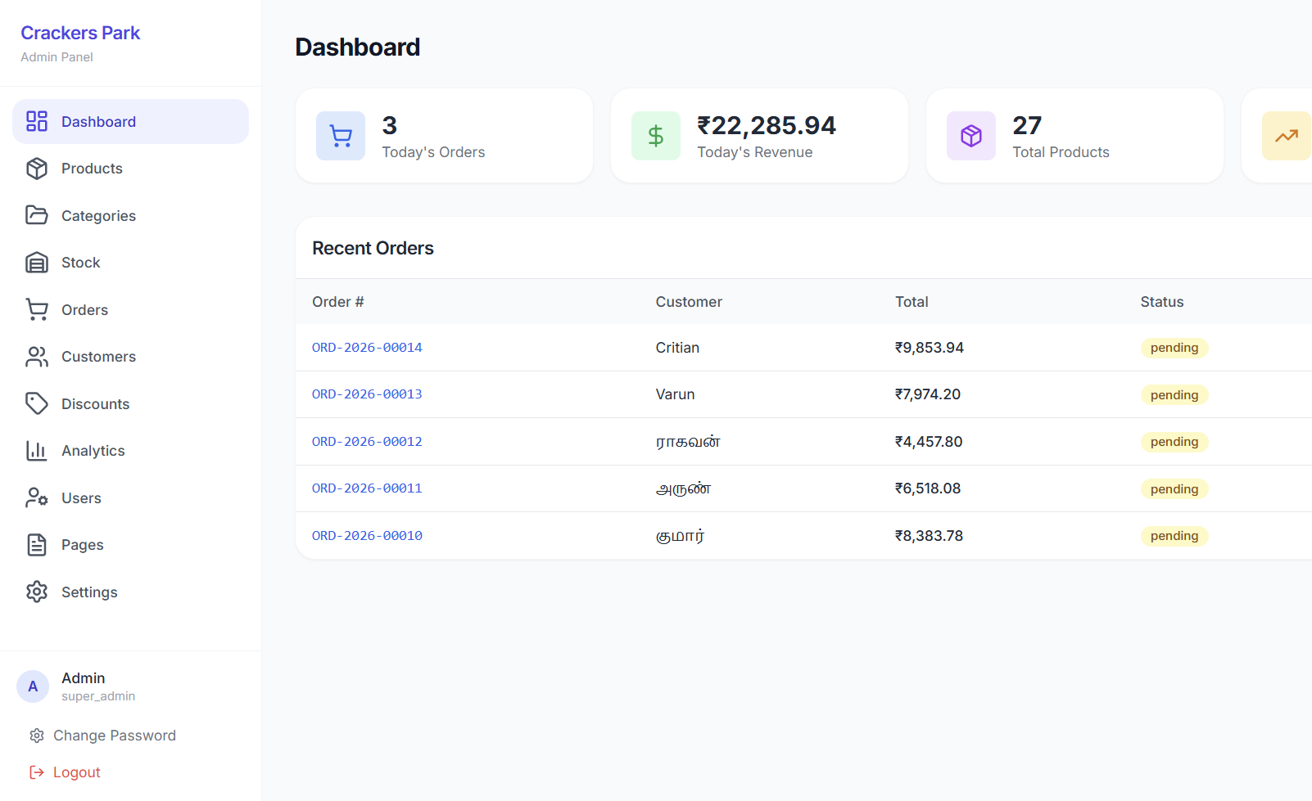Click the Pages document icon
Viewport: 1312px width, 801px height.
click(37, 545)
